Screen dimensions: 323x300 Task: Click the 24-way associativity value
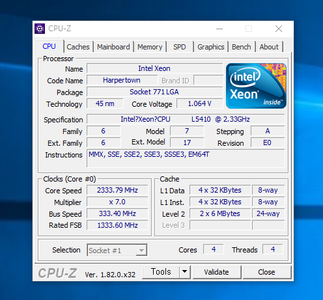coord(268,213)
